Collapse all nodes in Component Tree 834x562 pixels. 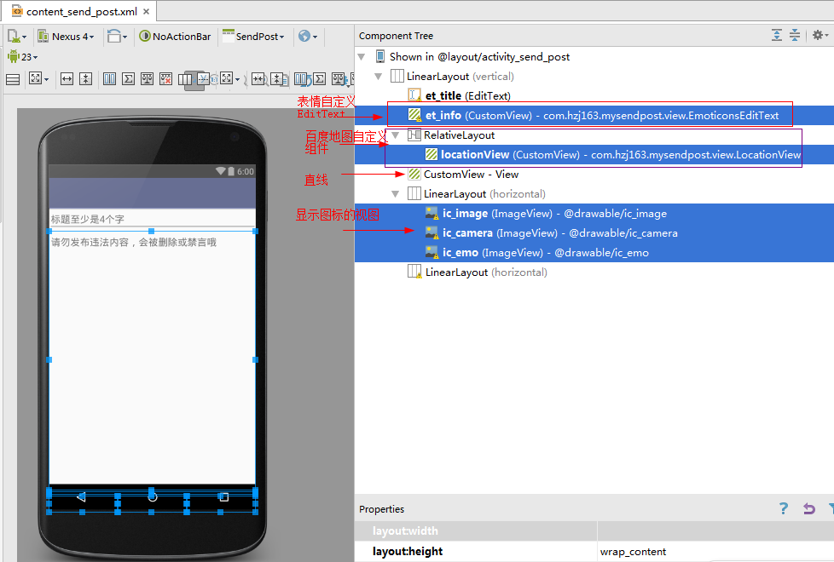click(x=795, y=36)
